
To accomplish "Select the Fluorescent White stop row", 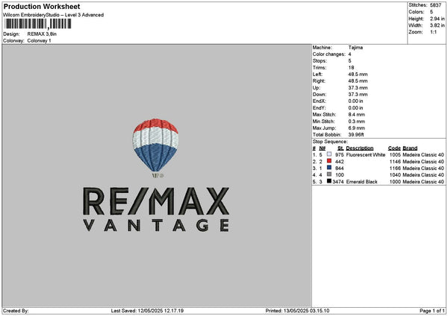I will point(379,154).
